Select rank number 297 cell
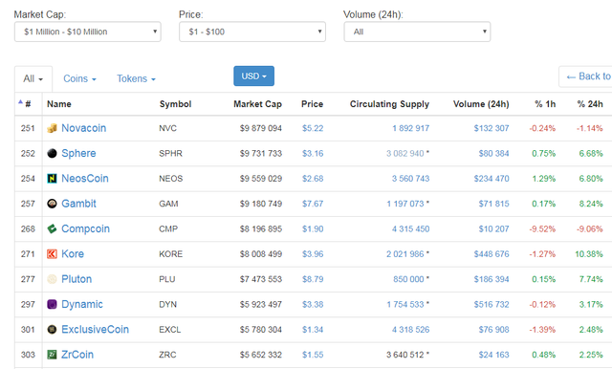 [28, 304]
